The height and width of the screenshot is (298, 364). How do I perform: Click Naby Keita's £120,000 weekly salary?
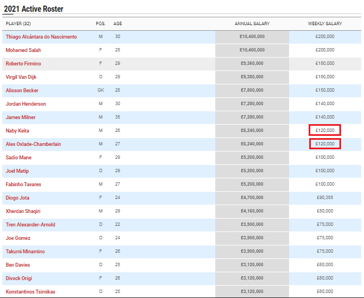pos(325,131)
